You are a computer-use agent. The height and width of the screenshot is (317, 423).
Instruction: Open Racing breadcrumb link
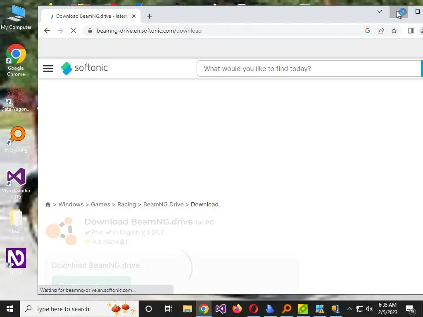[126, 204]
